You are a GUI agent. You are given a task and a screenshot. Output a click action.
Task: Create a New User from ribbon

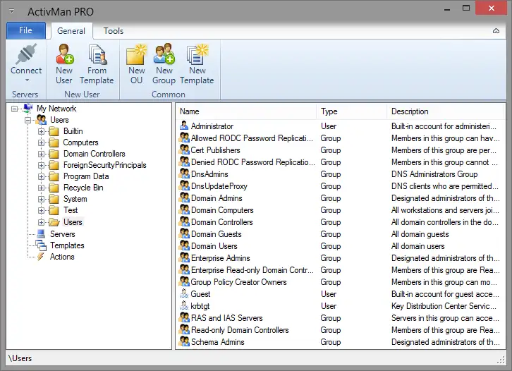(x=64, y=64)
